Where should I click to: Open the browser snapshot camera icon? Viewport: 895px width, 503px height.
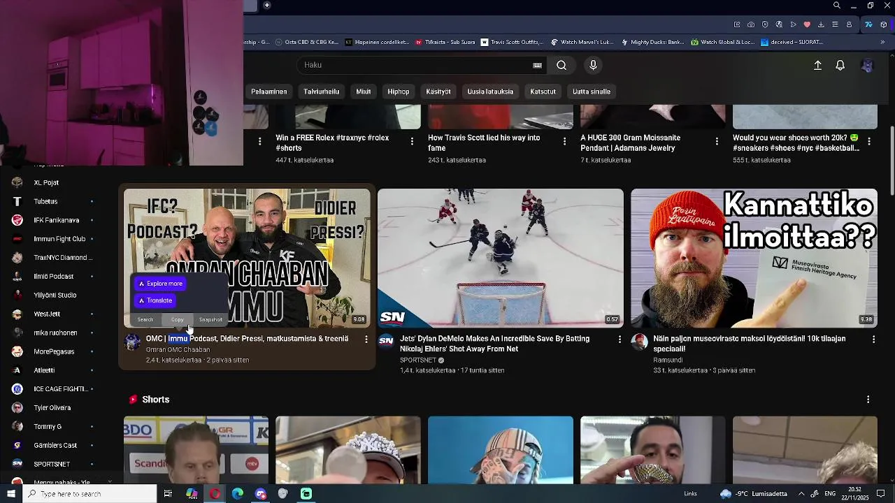point(751,24)
